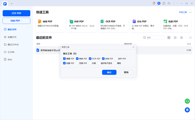This screenshot has width=195, height=120.
Task: Open the 批量 PDF quick tool card
Action: (x=176, y=25)
